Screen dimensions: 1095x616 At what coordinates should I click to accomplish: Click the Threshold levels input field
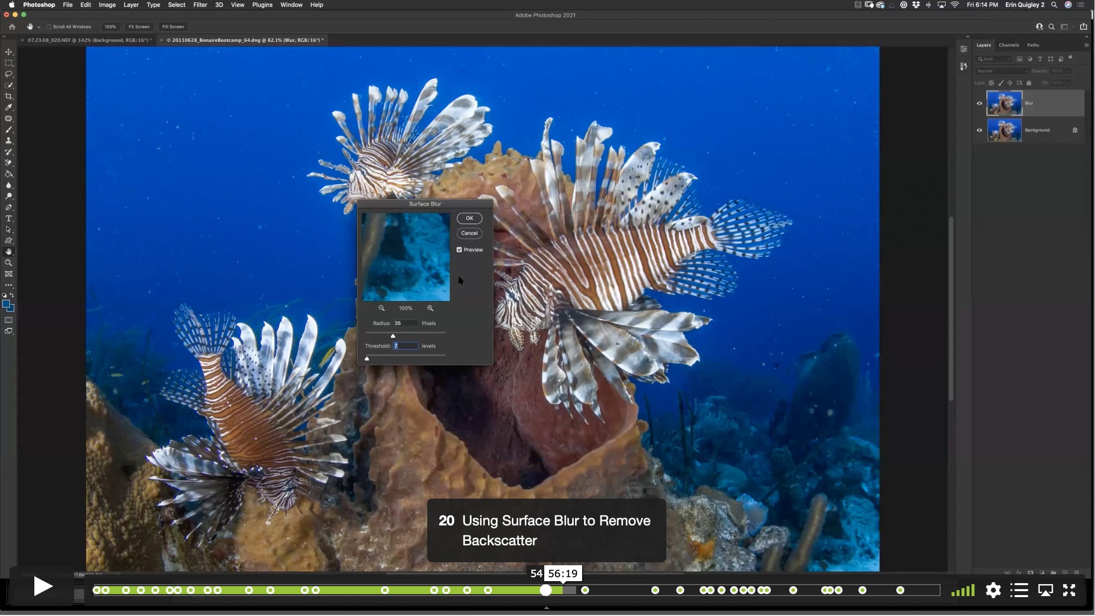(x=405, y=346)
